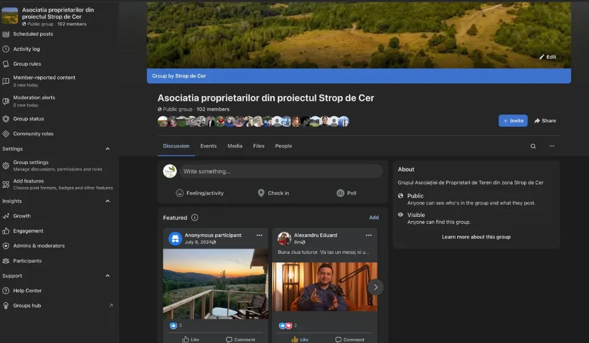The width and height of the screenshot is (589, 343).
Task: Click Add in the Featured section
Action: click(374, 218)
